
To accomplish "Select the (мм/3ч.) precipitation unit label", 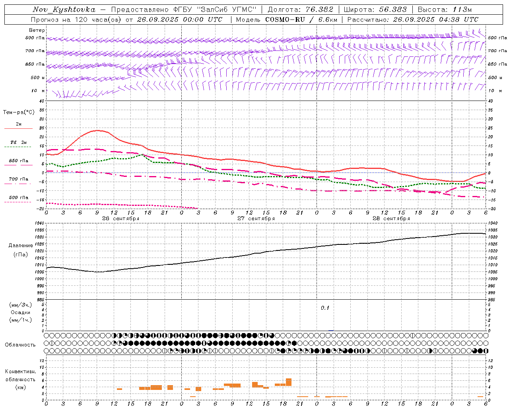I will pos(20,305).
